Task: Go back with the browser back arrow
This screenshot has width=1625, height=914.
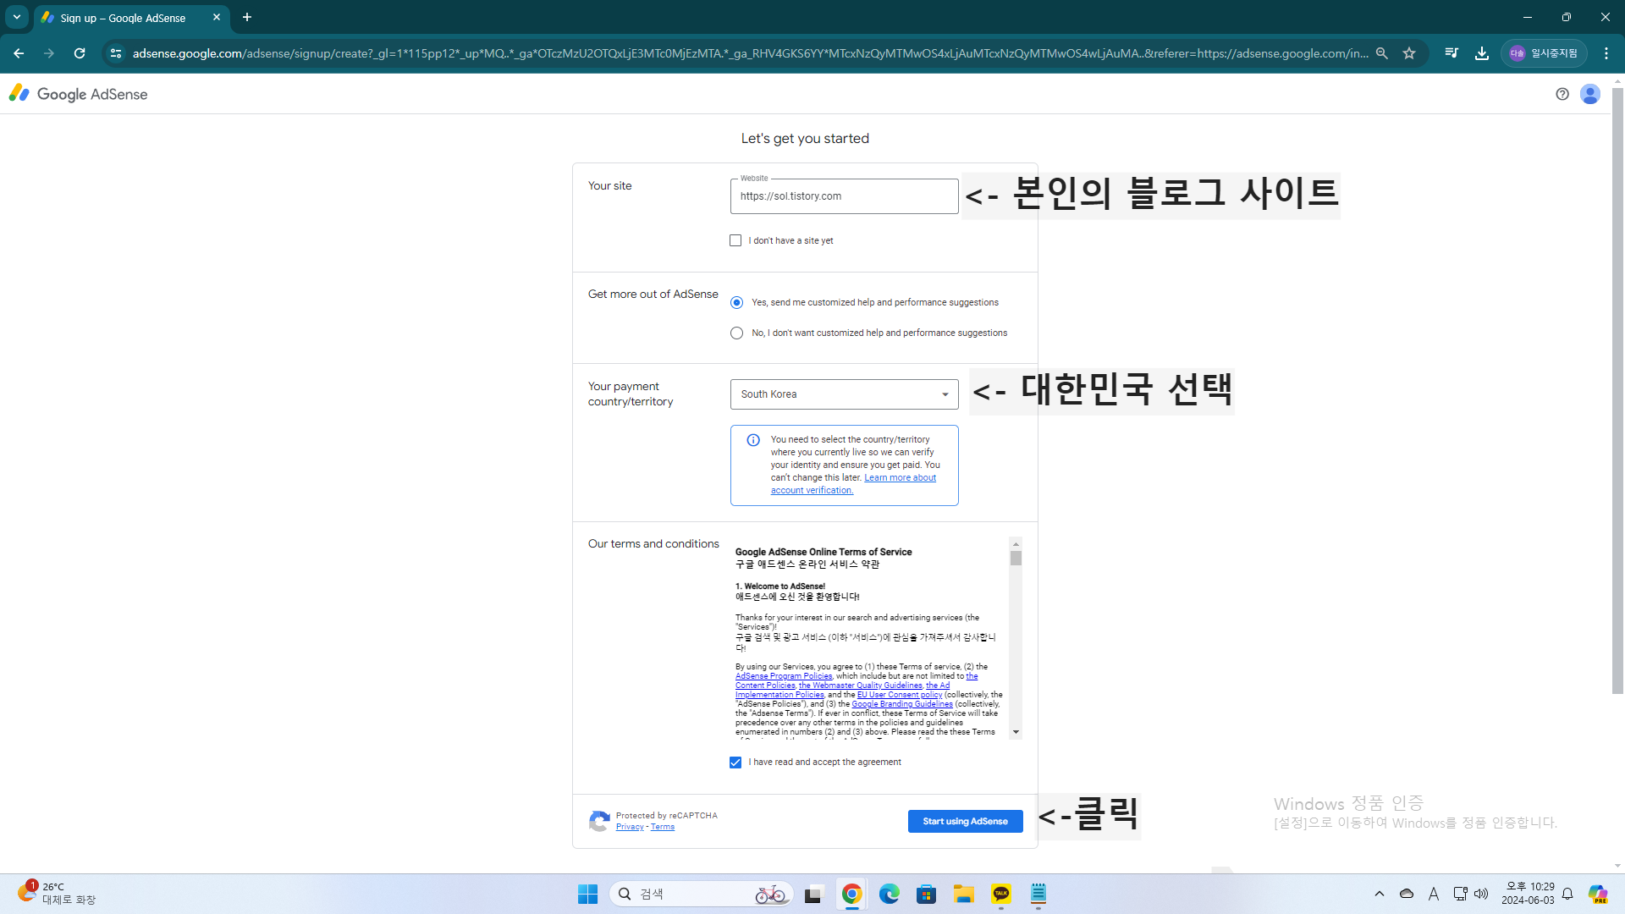Action: (x=19, y=53)
